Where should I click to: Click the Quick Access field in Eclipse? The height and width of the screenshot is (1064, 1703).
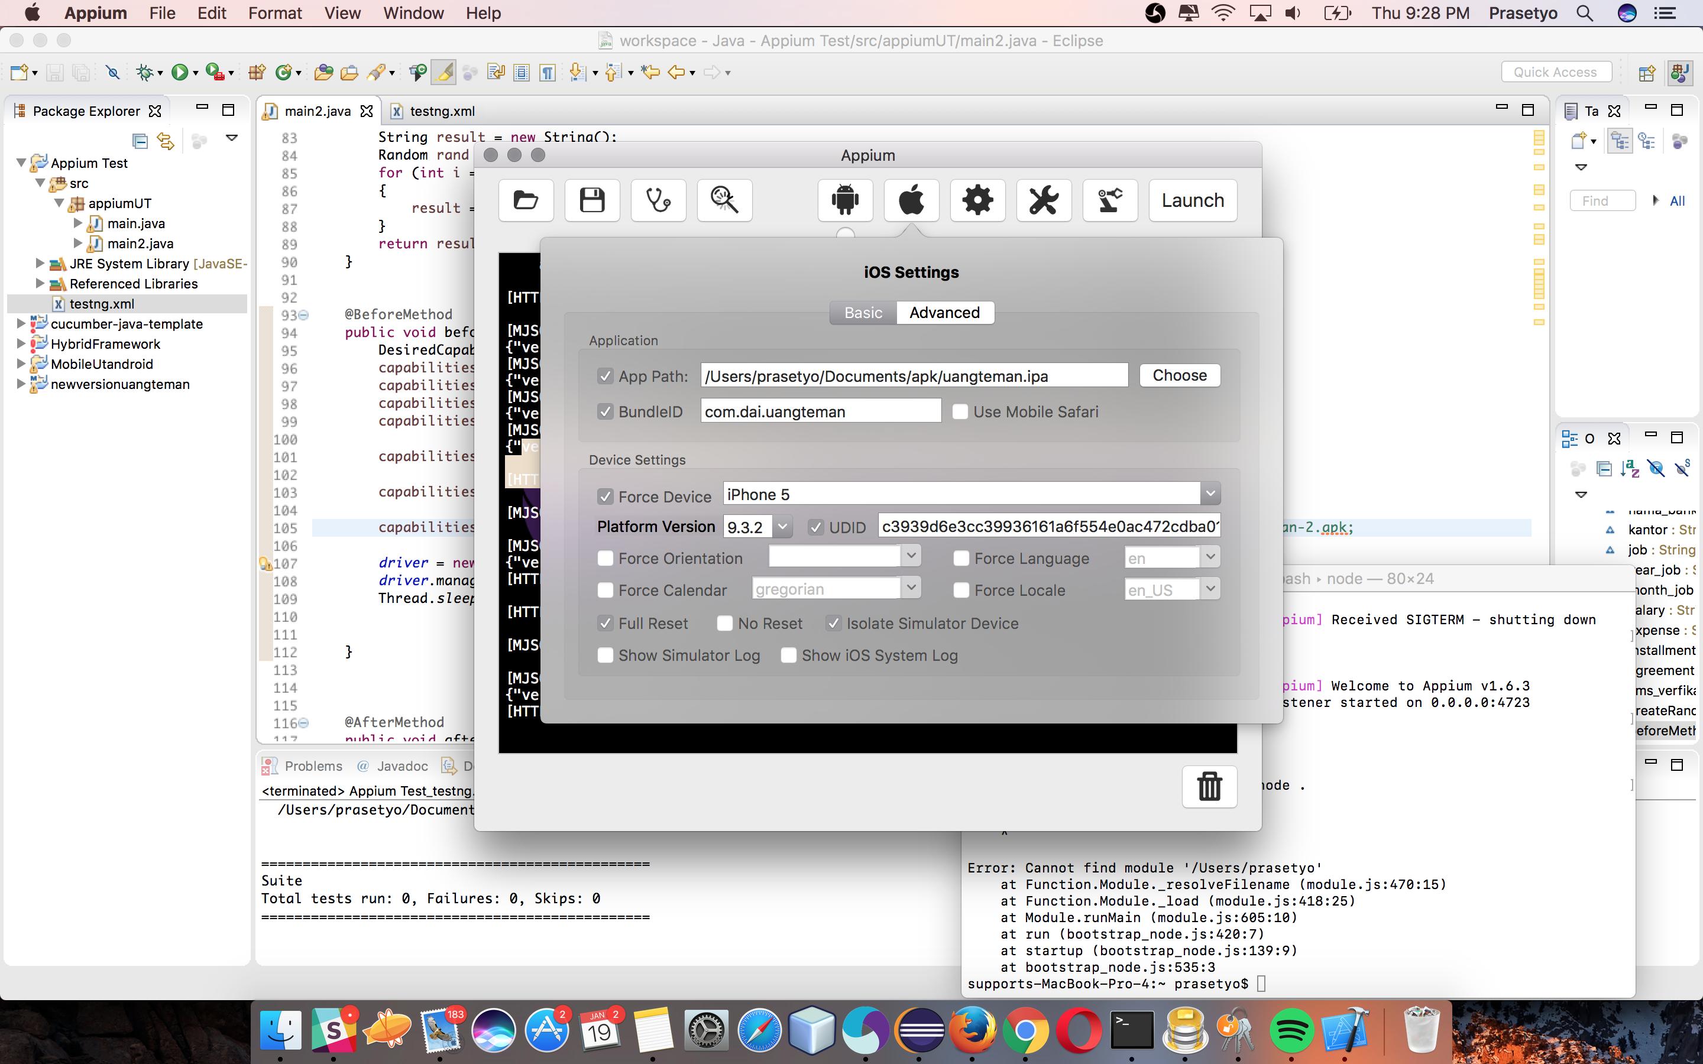(x=1556, y=72)
